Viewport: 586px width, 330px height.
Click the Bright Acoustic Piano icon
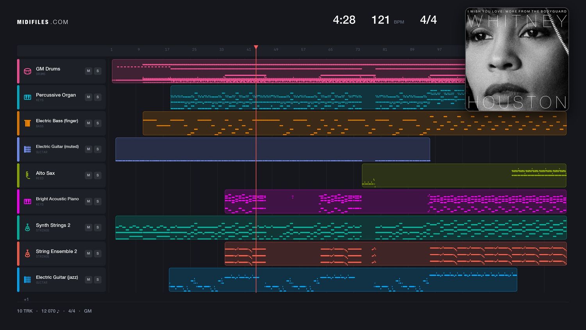[27, 201]
